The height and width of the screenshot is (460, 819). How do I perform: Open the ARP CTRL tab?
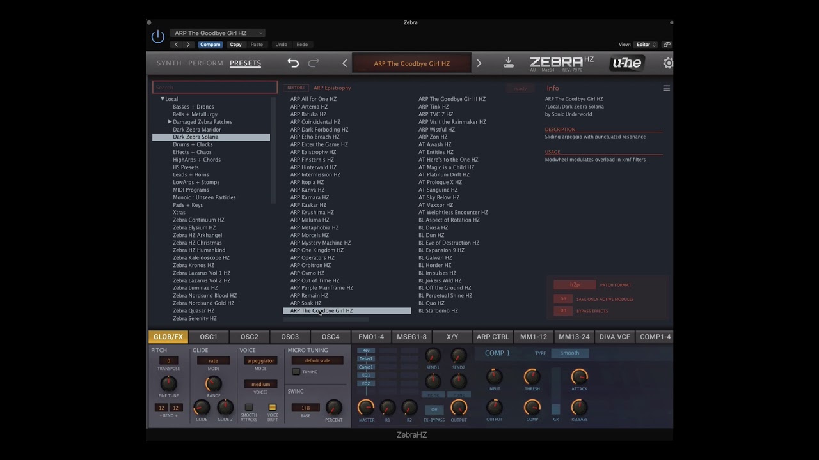(493, 337)
